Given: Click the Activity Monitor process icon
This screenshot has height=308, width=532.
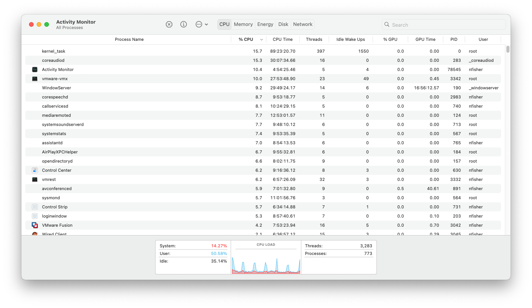Looking at the screenshot, I should pyautogui.click(x=35, y=69).
